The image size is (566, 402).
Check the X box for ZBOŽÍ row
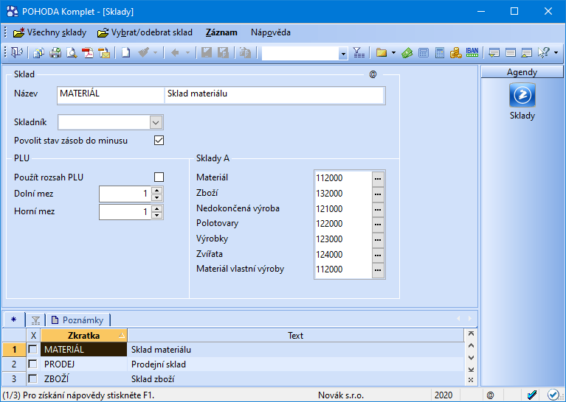[x=33, y=378]
